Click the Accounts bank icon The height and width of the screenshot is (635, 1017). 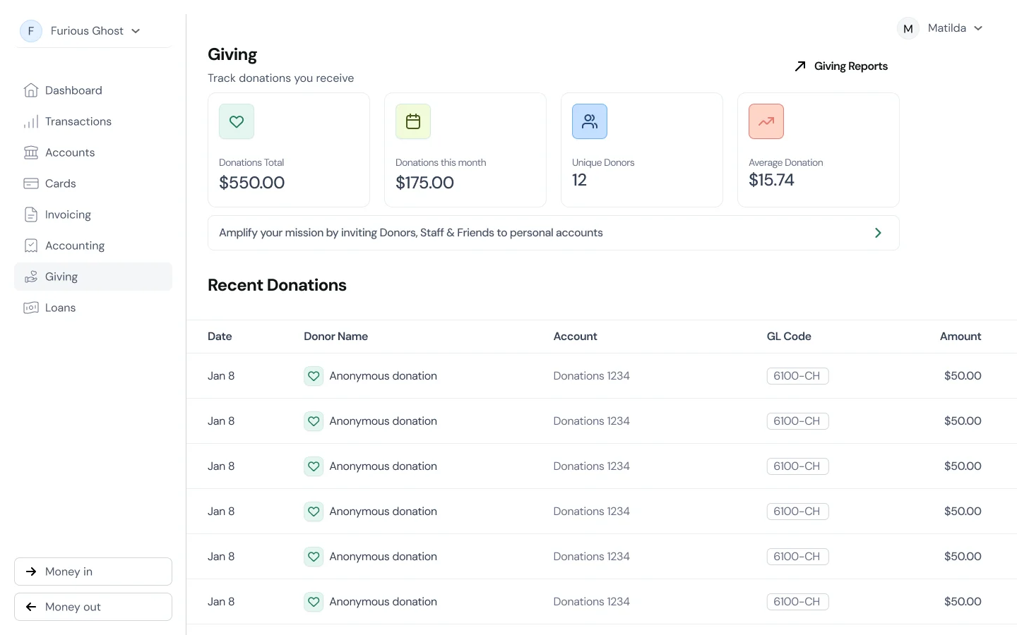[31, 152]
